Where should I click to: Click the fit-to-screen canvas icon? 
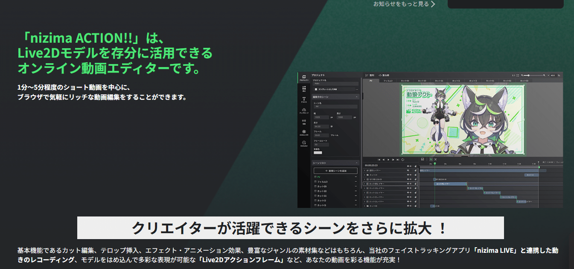tap(518, 75)
